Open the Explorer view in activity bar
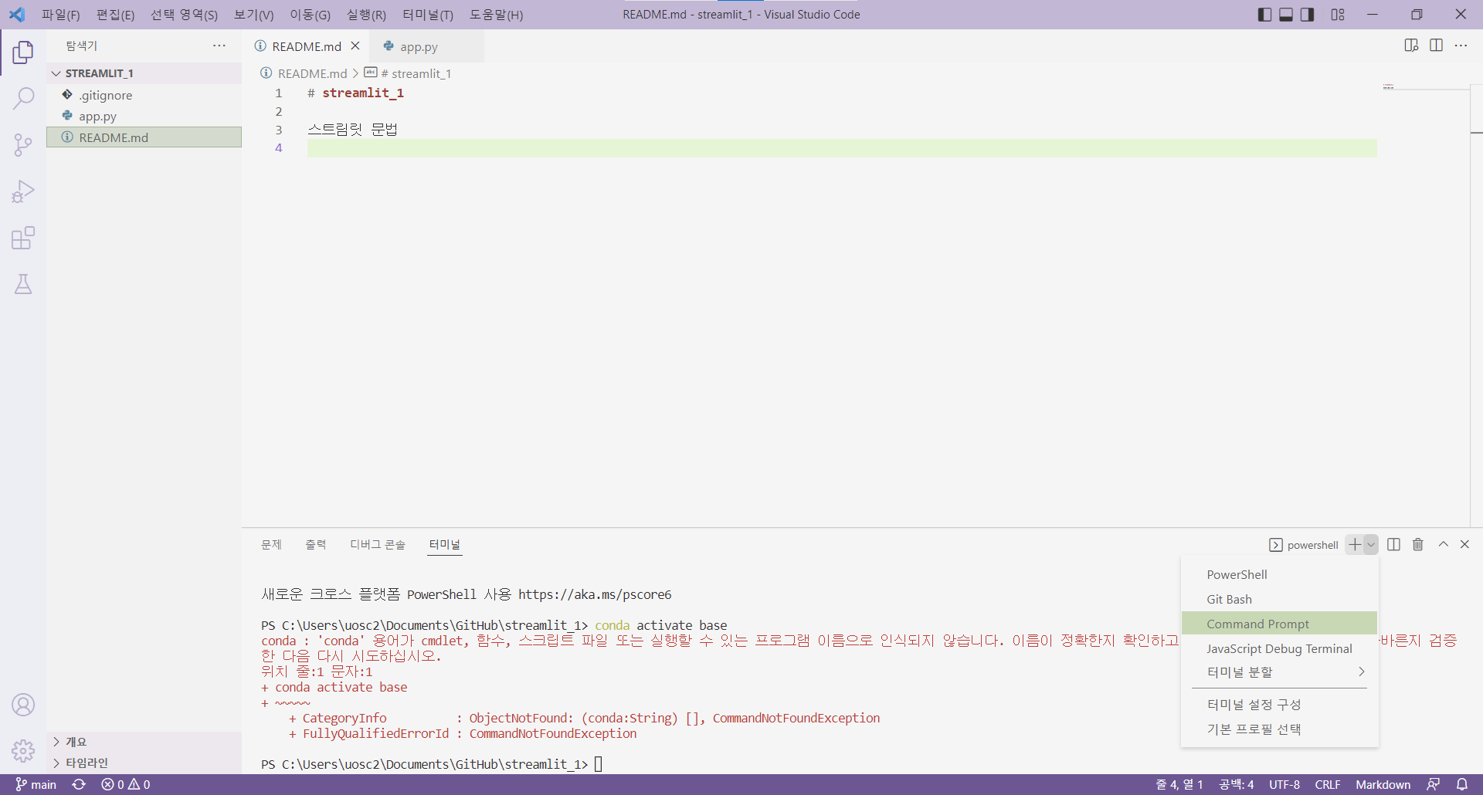The height and width of the screenshot is (795, 1483). 23,52
